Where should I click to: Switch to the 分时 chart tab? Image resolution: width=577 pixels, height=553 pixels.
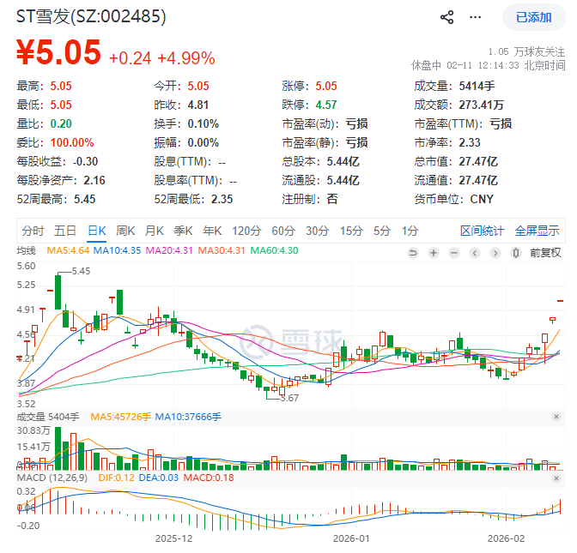click(33, 231)
